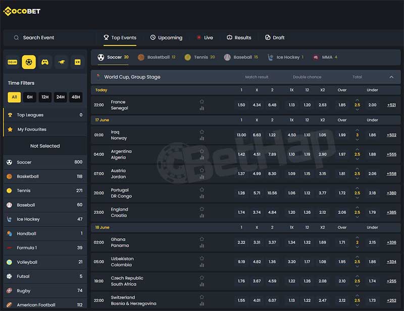Viewport: 404px width, 311px height.
Task: Pick the Austria vs Jordan draw at 4.99
Action: point(257,173)
